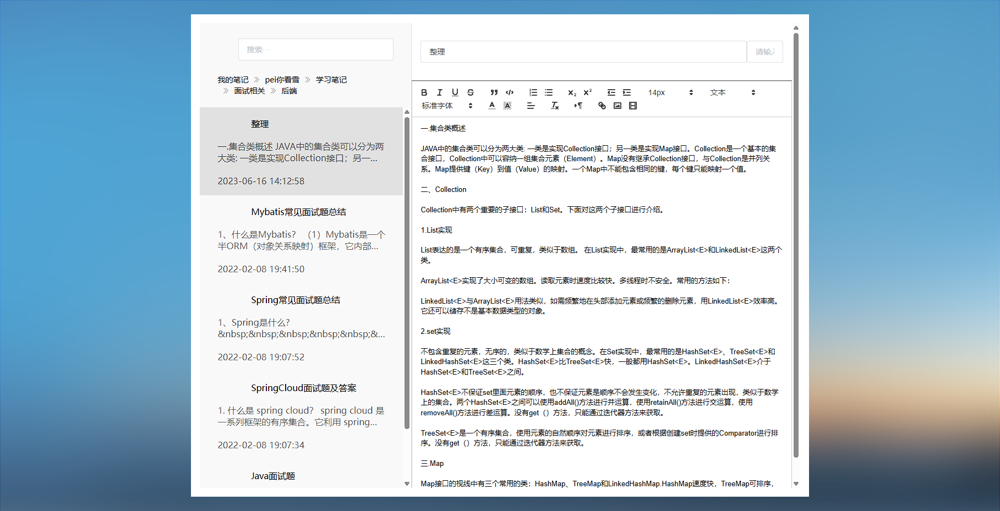Apply subscript formatting

click(572, 92)
